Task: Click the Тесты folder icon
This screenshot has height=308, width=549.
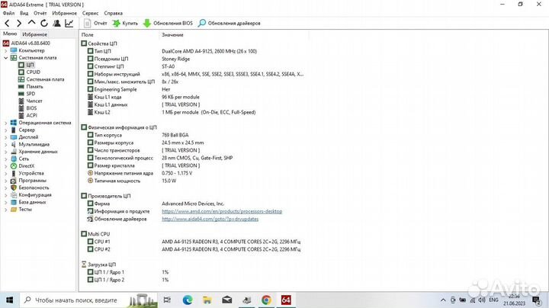Action: 13,210
